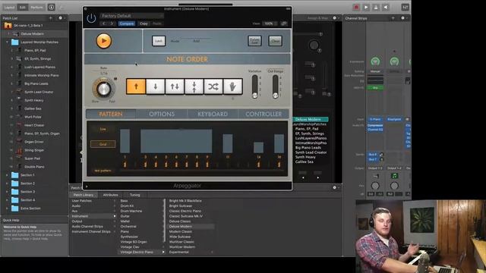Click the Arpeggiator Rate knob
The width and height of the screenshot is (486, 273).
tap(103, 89)
